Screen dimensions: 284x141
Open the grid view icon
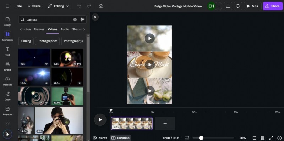point(263,138)
